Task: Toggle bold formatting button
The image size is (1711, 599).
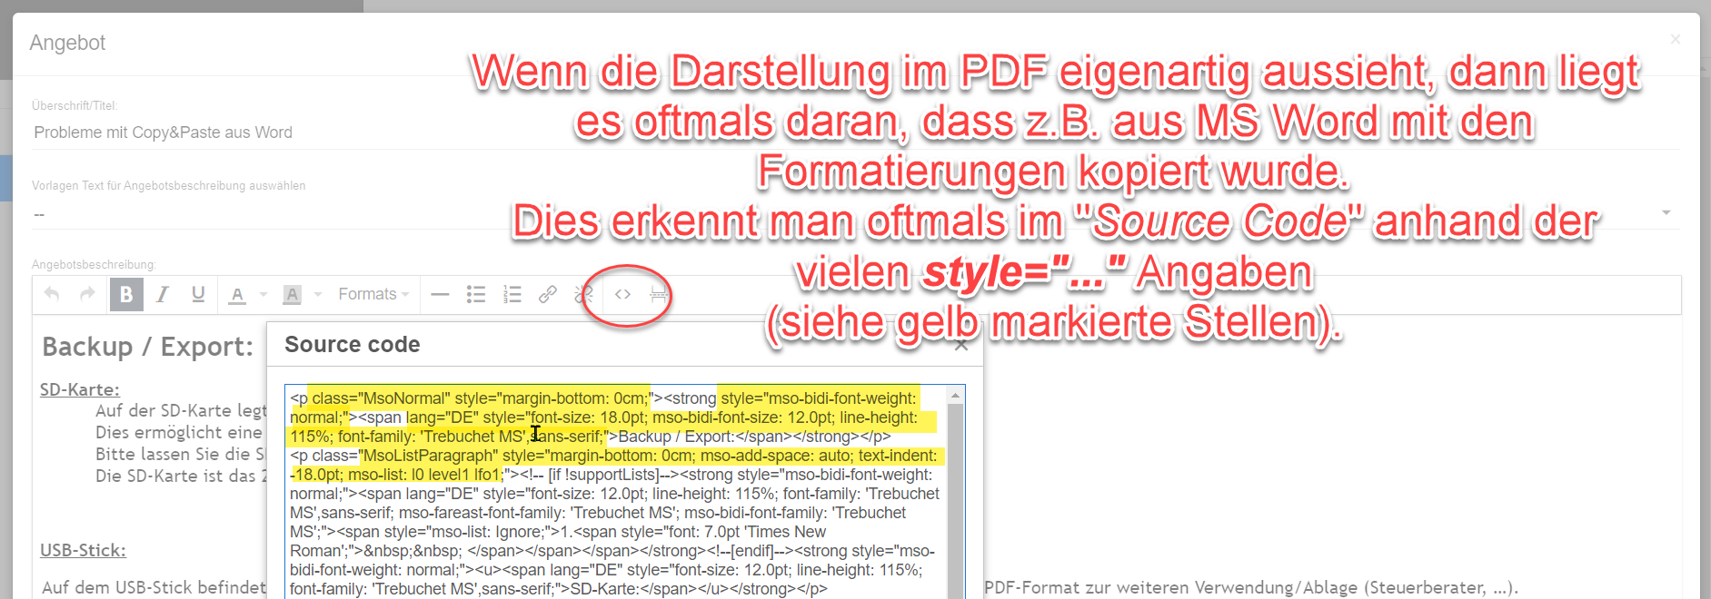Action: (x=126, y=294)
